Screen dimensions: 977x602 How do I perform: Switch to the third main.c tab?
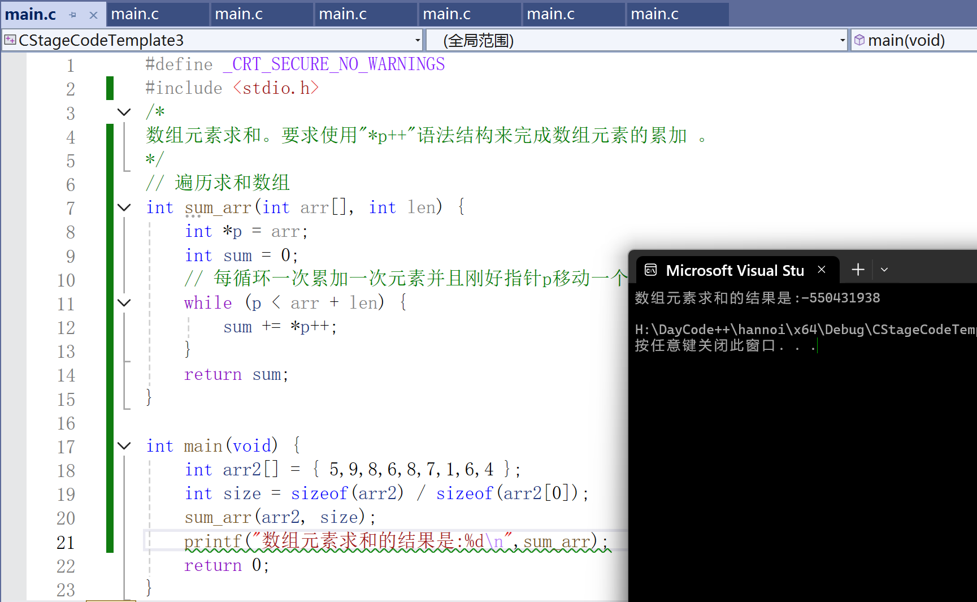(262, 14)
